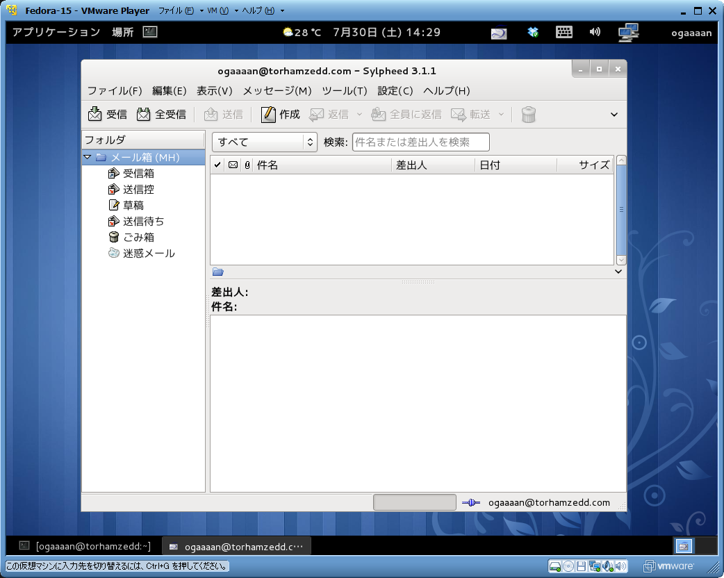Sort messages by サイズ column
The width and height of the screenshot is (724, 578).
pyautogui.click(x=585, y=165)
